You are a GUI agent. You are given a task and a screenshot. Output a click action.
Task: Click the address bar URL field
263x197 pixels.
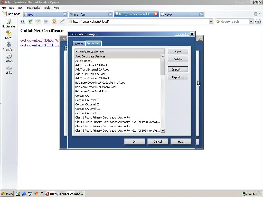click(138, 22)
